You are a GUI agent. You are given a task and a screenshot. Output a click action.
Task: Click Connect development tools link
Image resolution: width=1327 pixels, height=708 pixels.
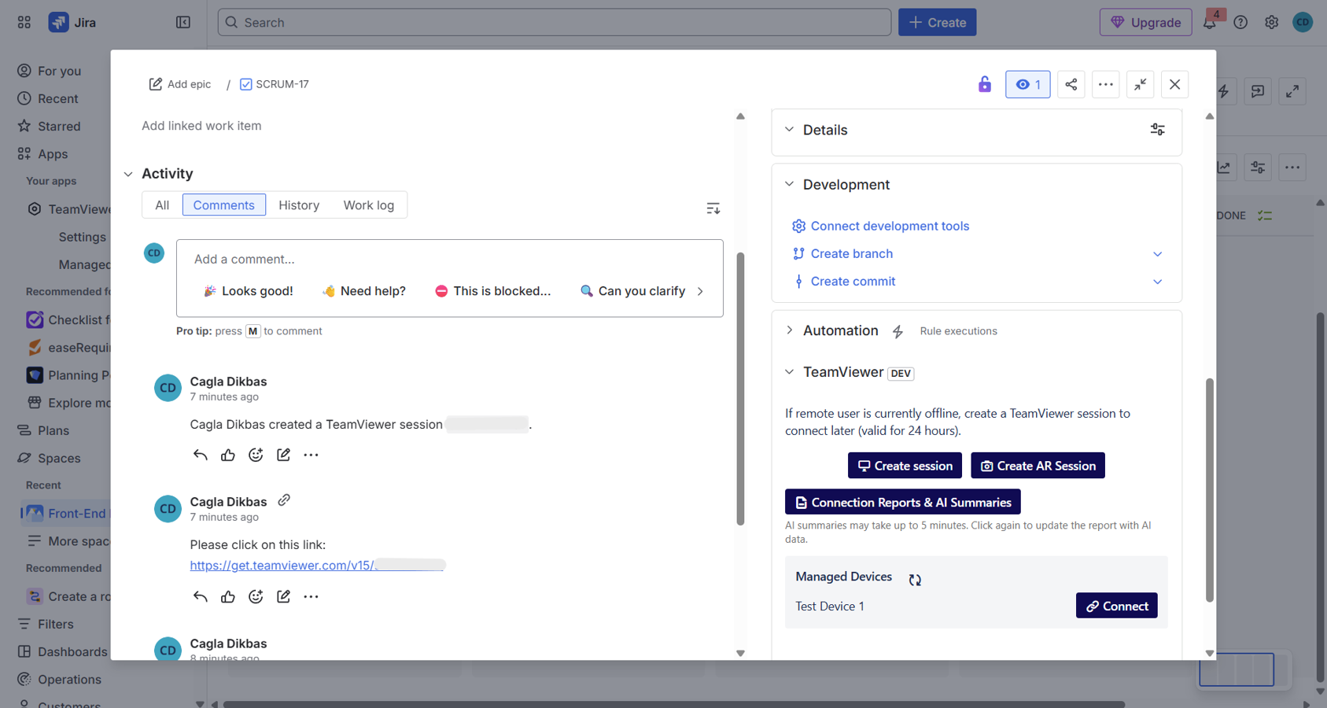890,226
